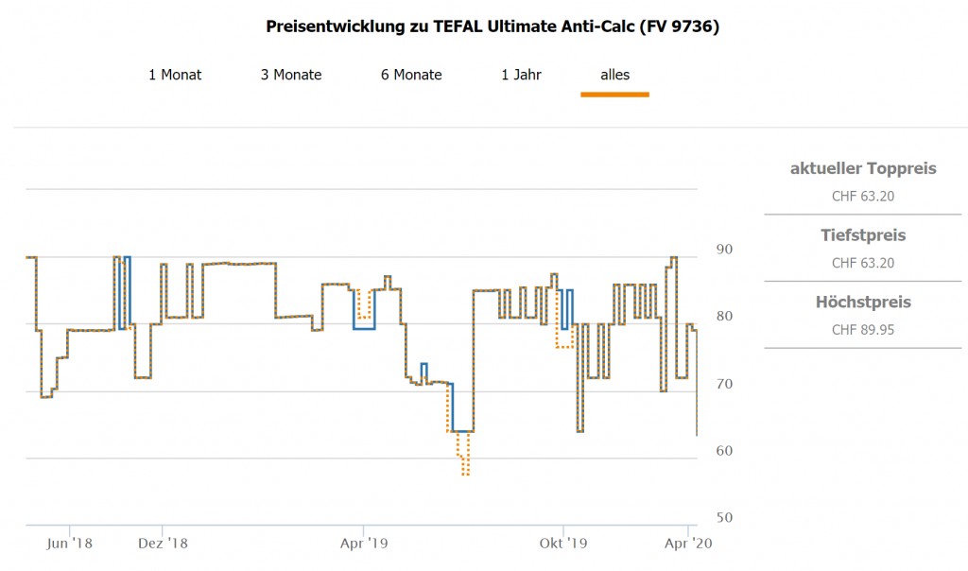Select the 1 Monat time range tab
This screenshot has height=571, width=968.
point(175,75)
